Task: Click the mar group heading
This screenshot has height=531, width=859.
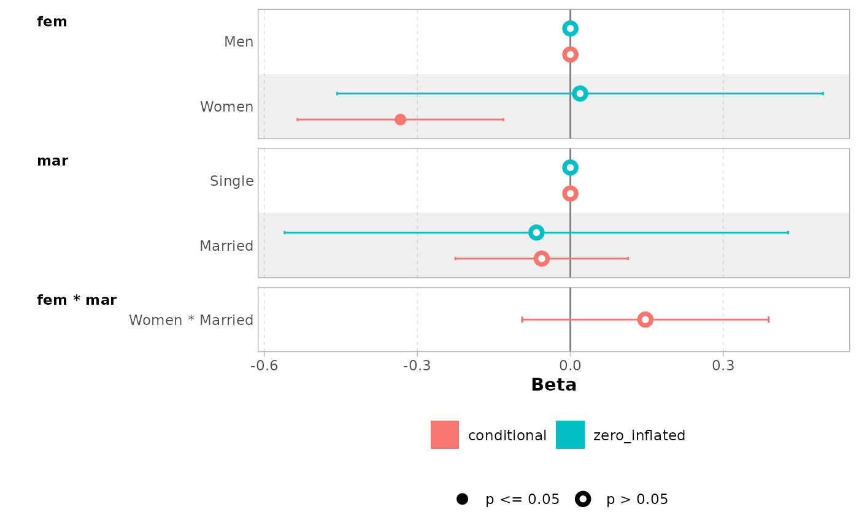Action: coord(52,161)
